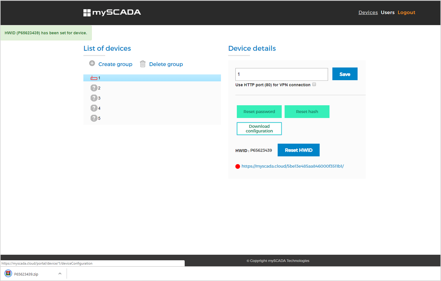Click the question mark icon for device 4

pos(94,108)
